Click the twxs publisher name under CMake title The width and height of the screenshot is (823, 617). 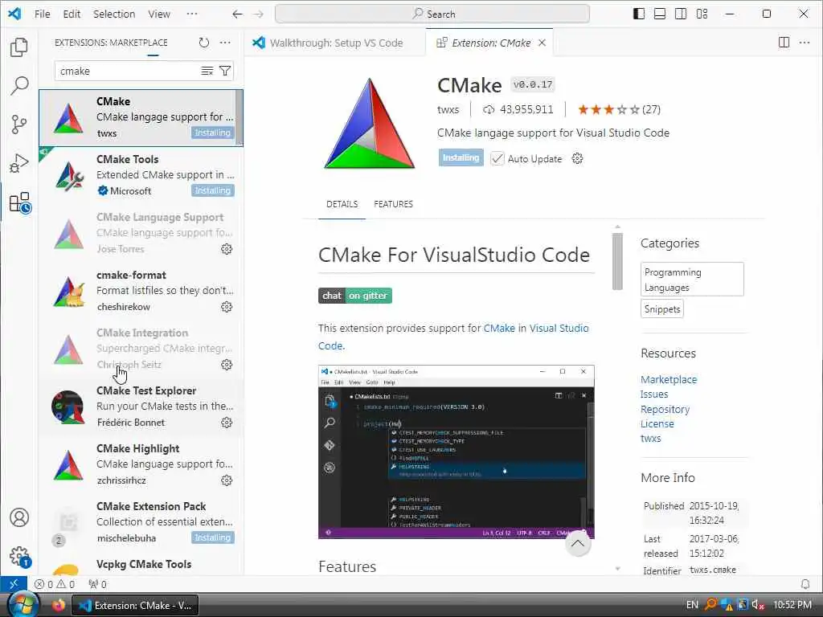click(448, 109)
